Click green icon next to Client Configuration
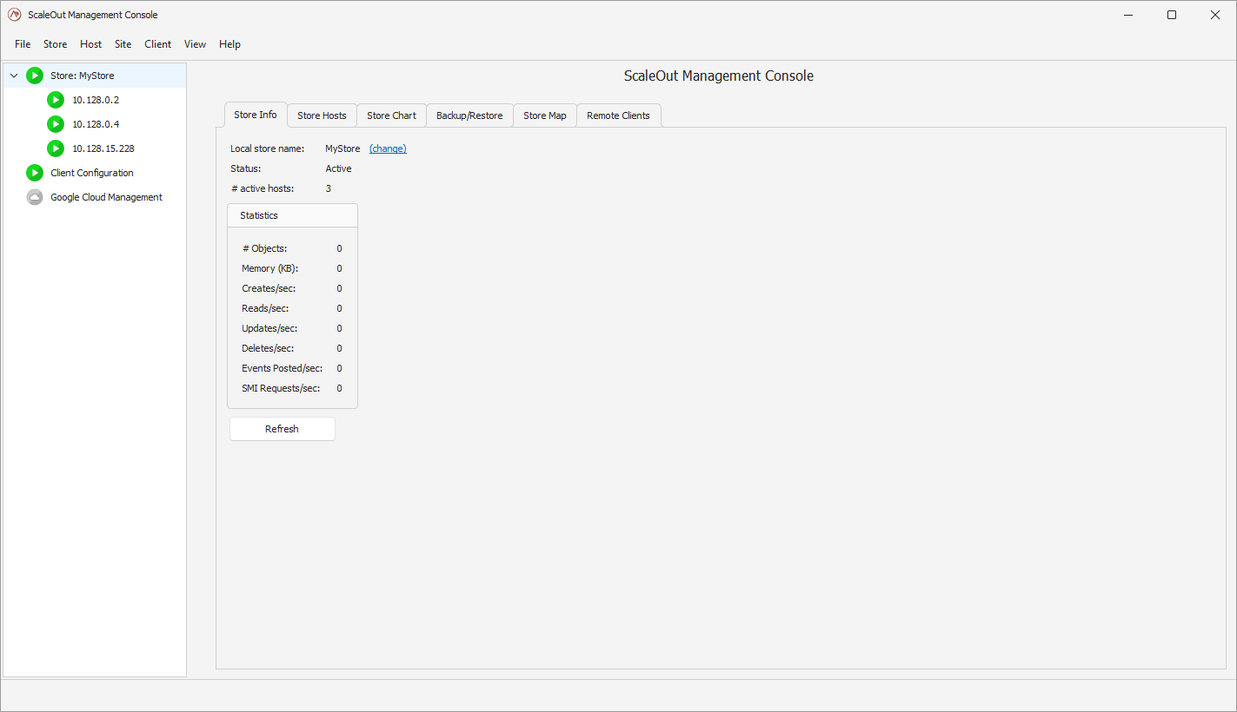 click(x=35, y=173)
